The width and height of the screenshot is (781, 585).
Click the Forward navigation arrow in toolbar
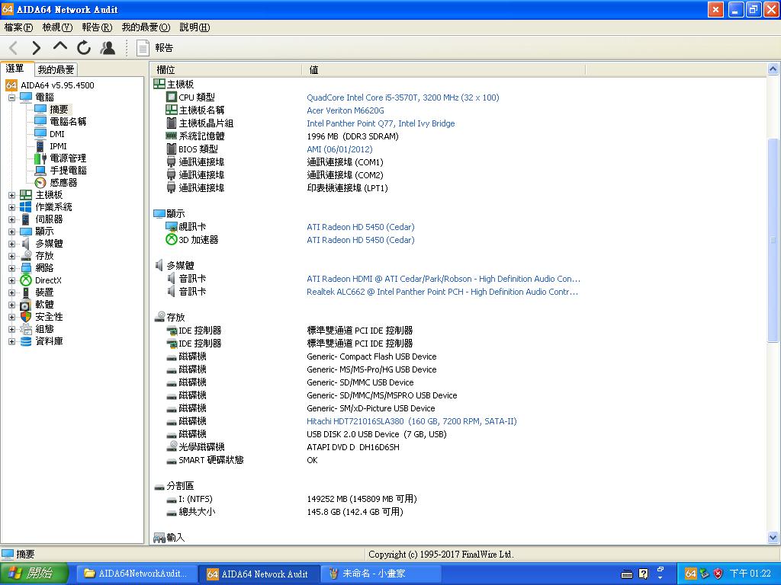point(36,48)
